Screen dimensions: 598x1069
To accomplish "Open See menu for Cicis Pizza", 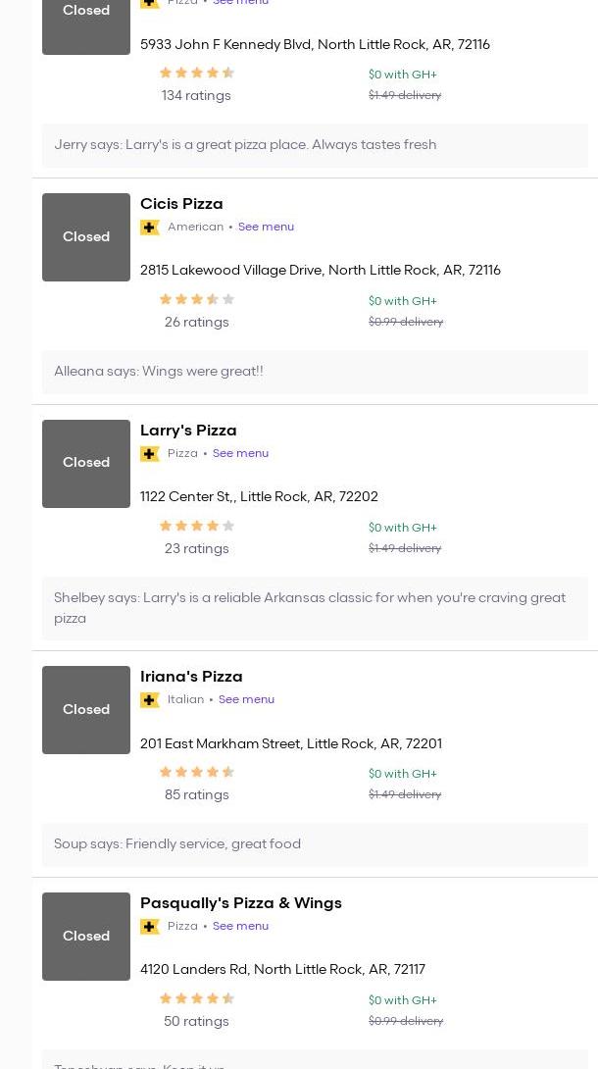I will pyautogui.click(x=266, y=228).
